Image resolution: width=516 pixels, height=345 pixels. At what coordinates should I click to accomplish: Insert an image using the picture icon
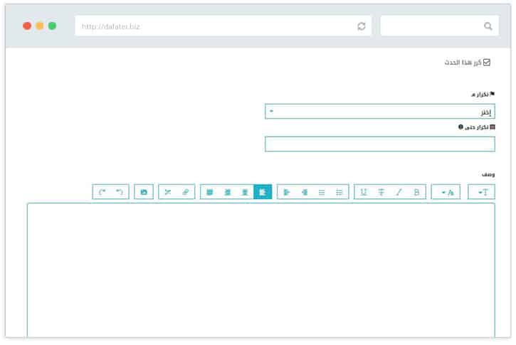[x=144, y=192]
